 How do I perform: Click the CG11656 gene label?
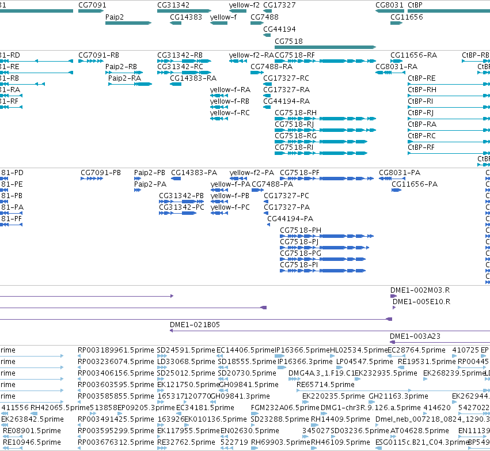(x=407, y=17)
